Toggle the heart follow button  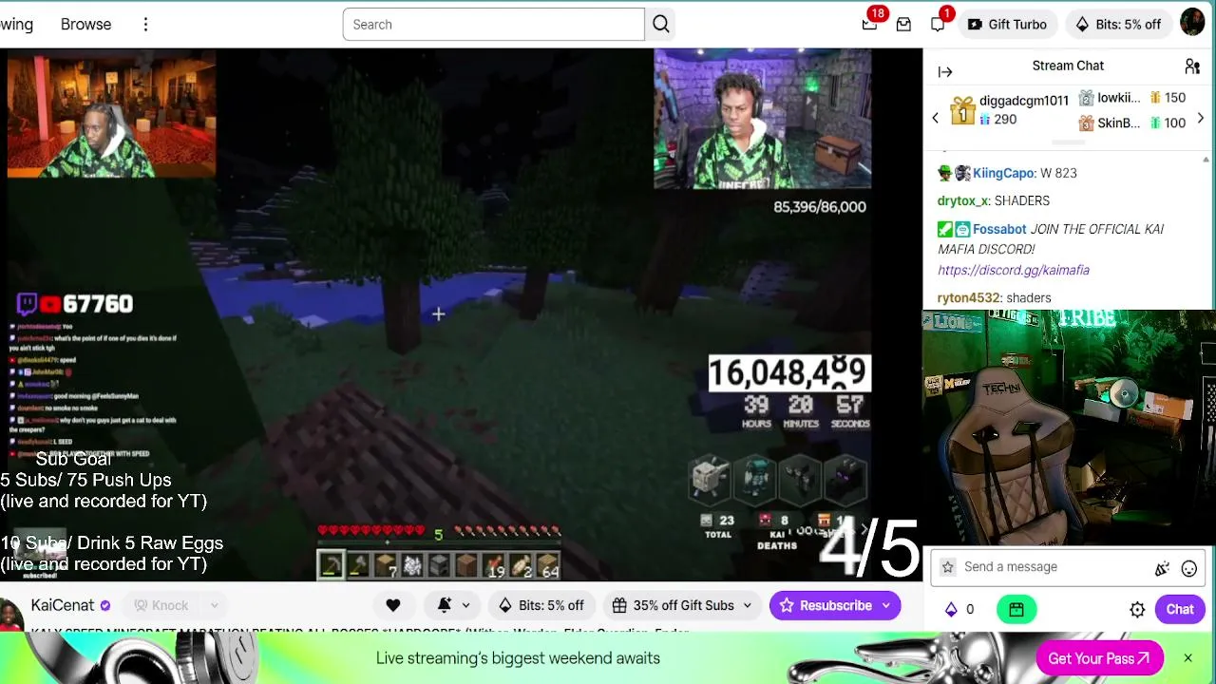[393, 605]
